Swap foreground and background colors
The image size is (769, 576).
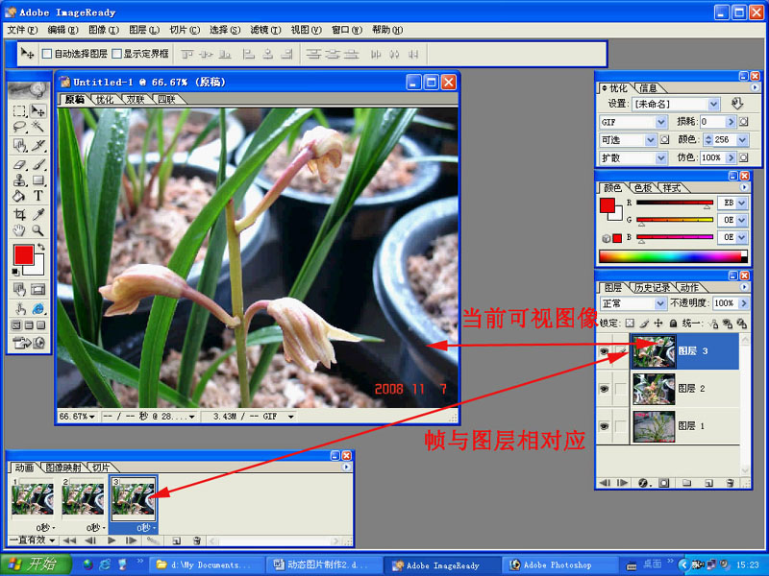click(x=41, y=247)
